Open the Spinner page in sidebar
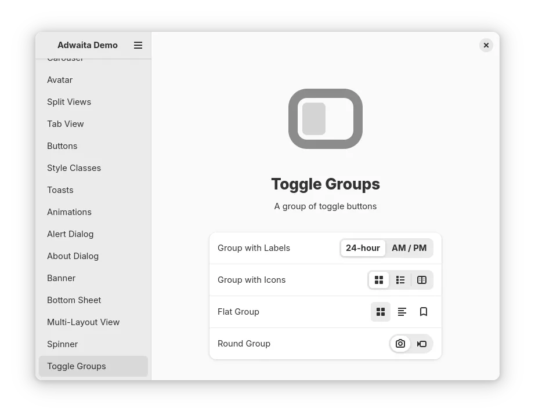This screenshot has width=535, height=419. tap(63, 344)
